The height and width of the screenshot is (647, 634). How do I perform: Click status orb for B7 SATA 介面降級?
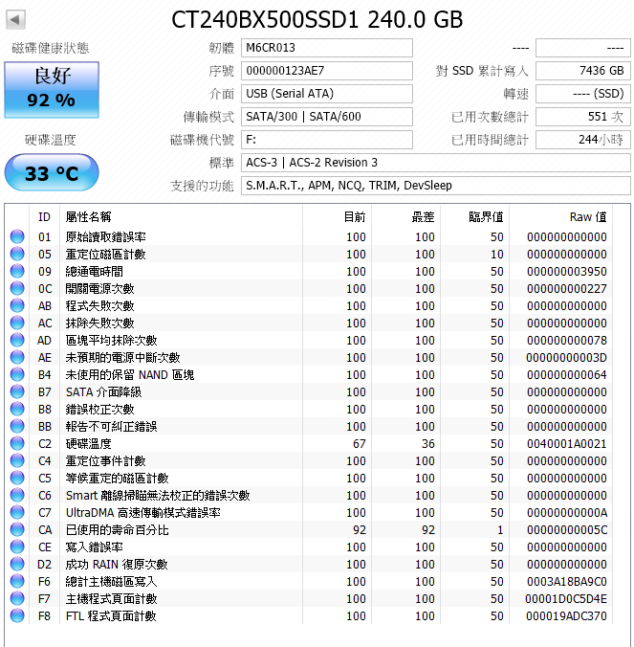tap(17, 392)
